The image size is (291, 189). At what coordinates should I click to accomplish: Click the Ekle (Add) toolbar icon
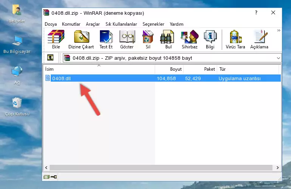56,39
